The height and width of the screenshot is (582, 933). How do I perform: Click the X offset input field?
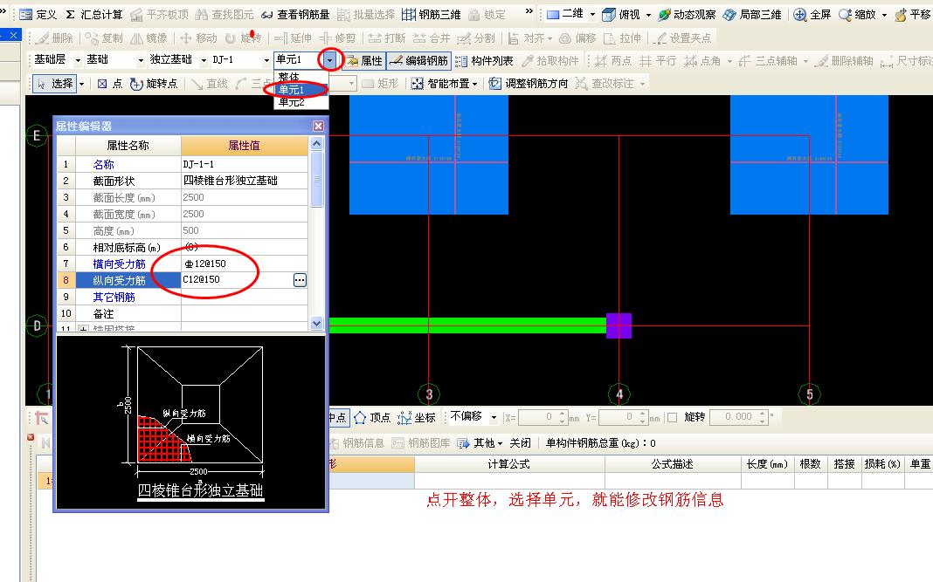(x=538, y=417)
